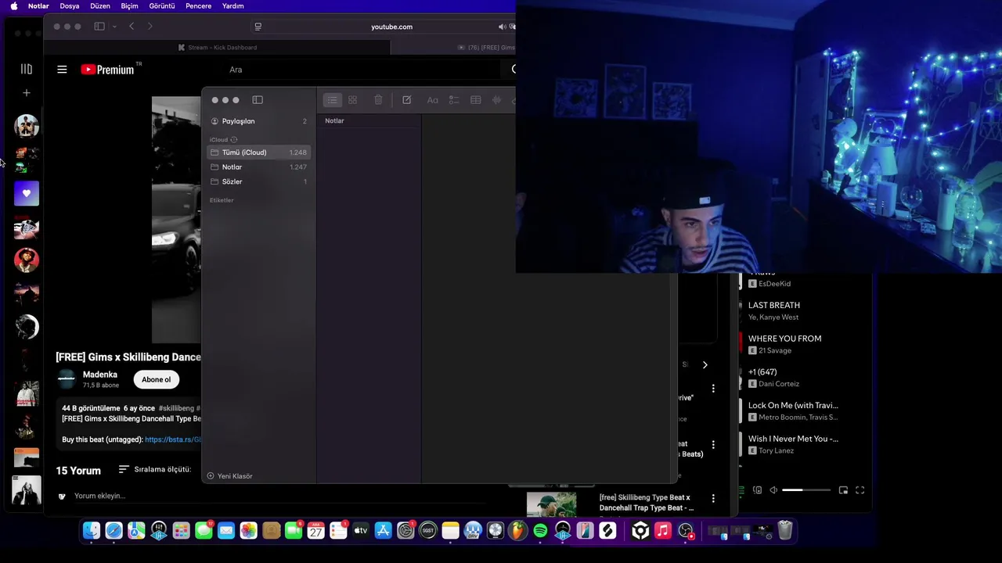Mute Spotify with the speaker icon
Image resolution: width=1002 pixels, height=563 pixels.
(x=773, y=490)
